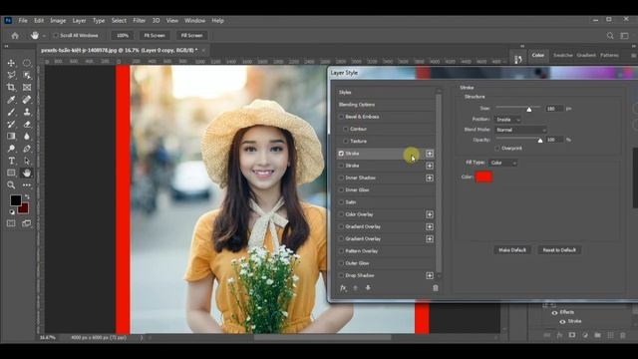Select the Eyedropper tool

11,100
